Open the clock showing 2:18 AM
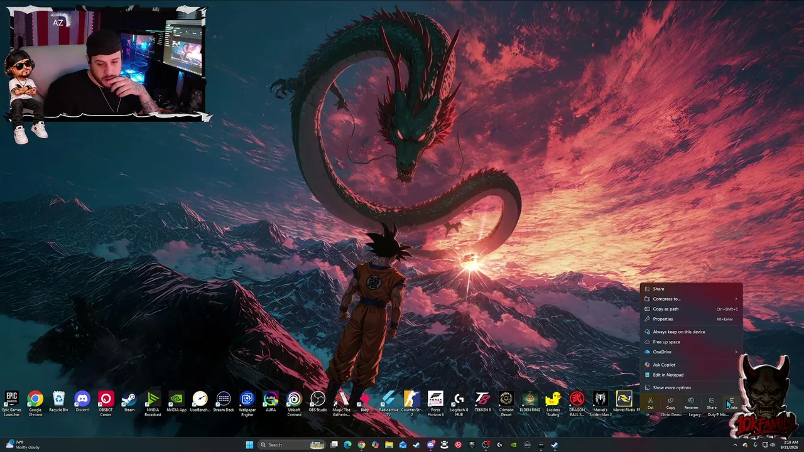 click(790, 444)
